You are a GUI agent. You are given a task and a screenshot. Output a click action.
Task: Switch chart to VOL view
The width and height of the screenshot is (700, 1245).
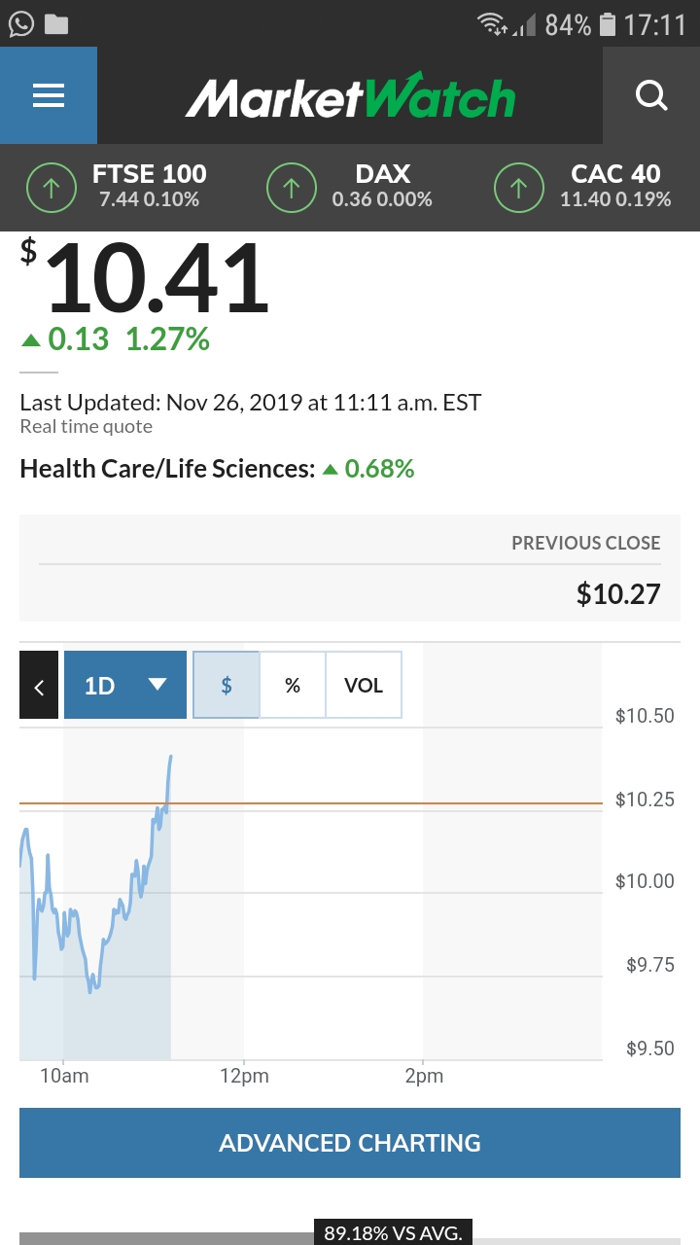click(x=364, y=685)
